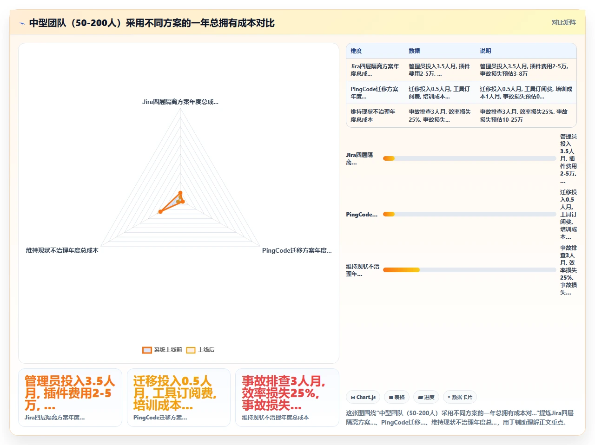
Task: Click the data cell 管理员投入3.5人月, 插件费用2-5万
Action: click(x=440, y=70)
